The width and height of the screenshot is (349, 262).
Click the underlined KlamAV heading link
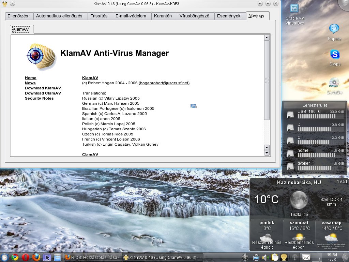point(90,78)
